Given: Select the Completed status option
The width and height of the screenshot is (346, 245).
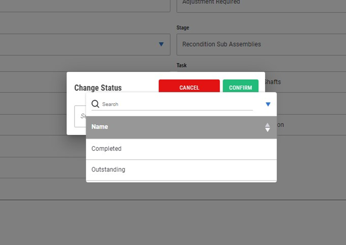Looking at the screenshot, I should click(x=106, y=149).
